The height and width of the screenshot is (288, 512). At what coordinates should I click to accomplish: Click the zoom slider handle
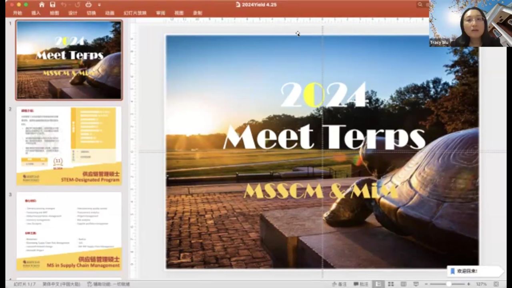(449, 284)
